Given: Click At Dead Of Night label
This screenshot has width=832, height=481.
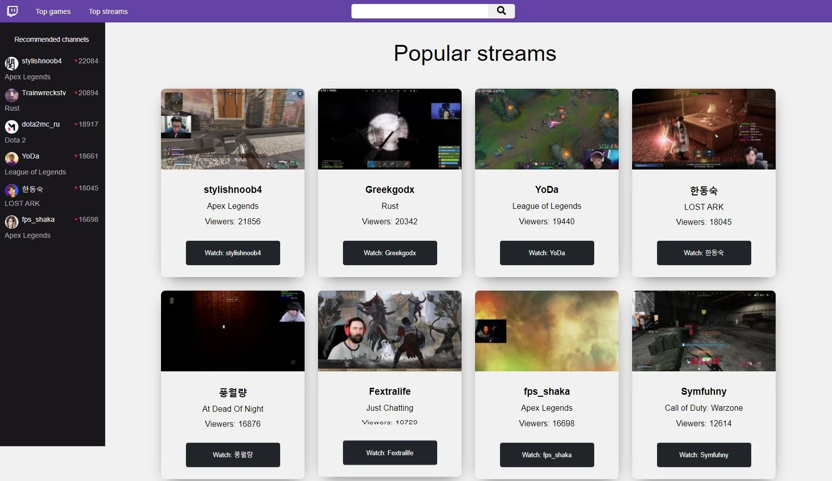Looking at the screenshot, I should point(233,409).
